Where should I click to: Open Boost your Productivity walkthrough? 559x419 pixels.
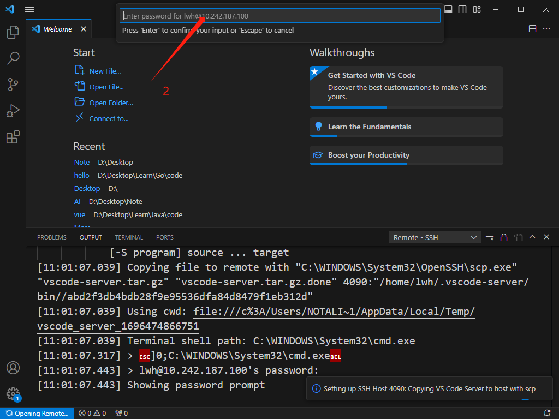(x=406, y=155)
